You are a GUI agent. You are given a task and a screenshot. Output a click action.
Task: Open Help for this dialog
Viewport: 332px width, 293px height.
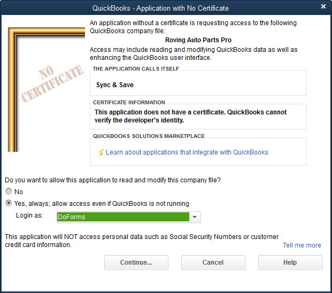pos(290,263)
